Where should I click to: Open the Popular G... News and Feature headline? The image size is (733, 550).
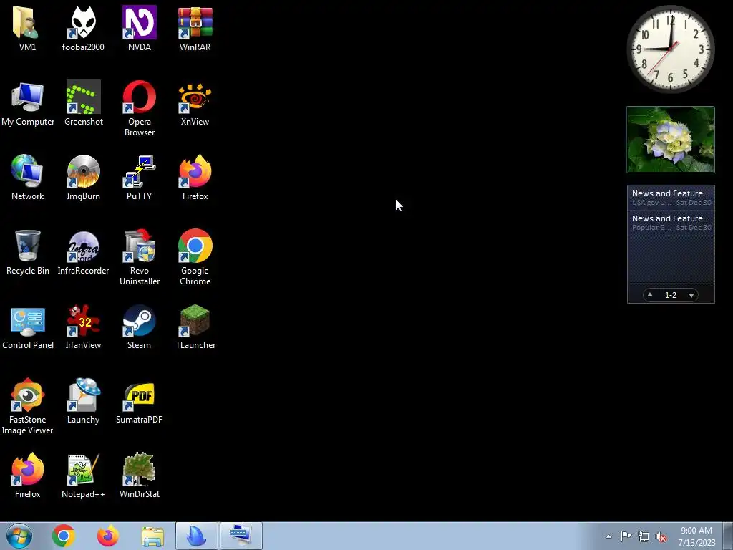coord(671,223)
